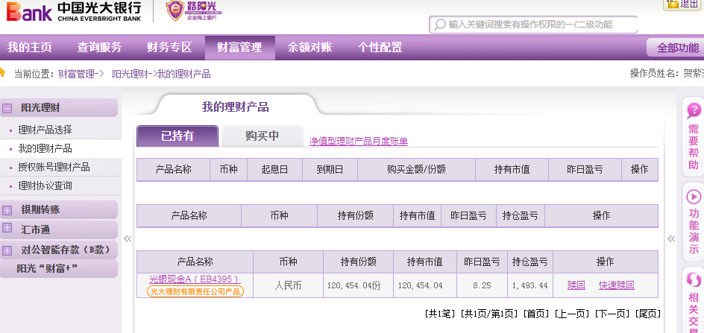Go to 首页 in pagination
This screenshot has width=704, height=333.
pyautogui.click(x=538, y=314)
